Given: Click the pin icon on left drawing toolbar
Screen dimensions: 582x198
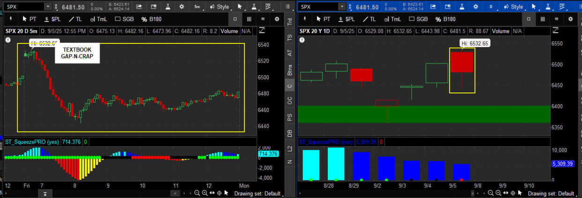Looking at the screenshot, I should pos(10,19).
